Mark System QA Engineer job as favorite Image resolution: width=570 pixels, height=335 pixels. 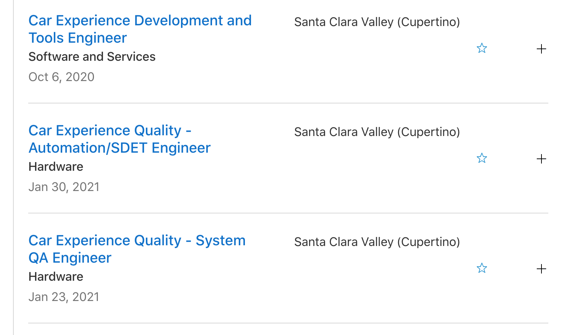482,268
